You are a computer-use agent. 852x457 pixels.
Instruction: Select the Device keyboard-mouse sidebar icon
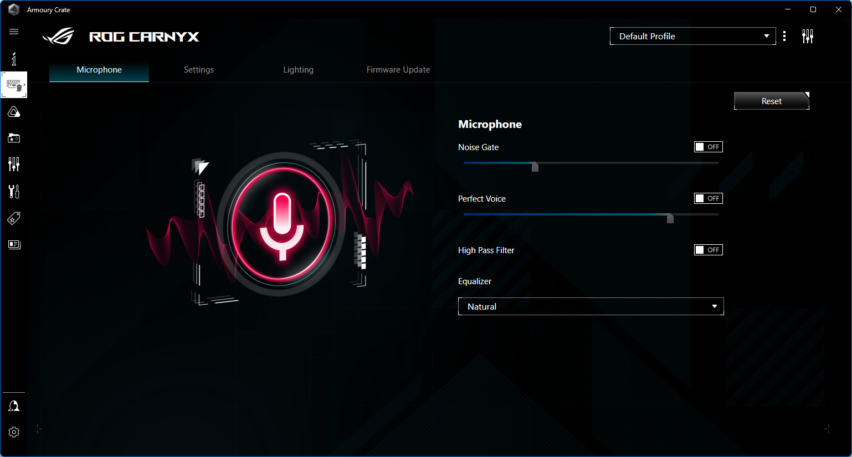pyautogui.click(x=14, y=85)
